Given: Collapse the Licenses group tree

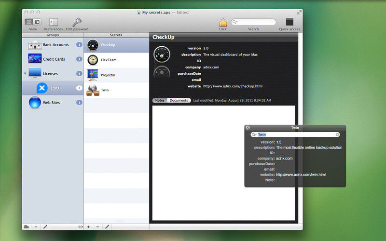Looking at the screenshot, I should pos(25,74).
